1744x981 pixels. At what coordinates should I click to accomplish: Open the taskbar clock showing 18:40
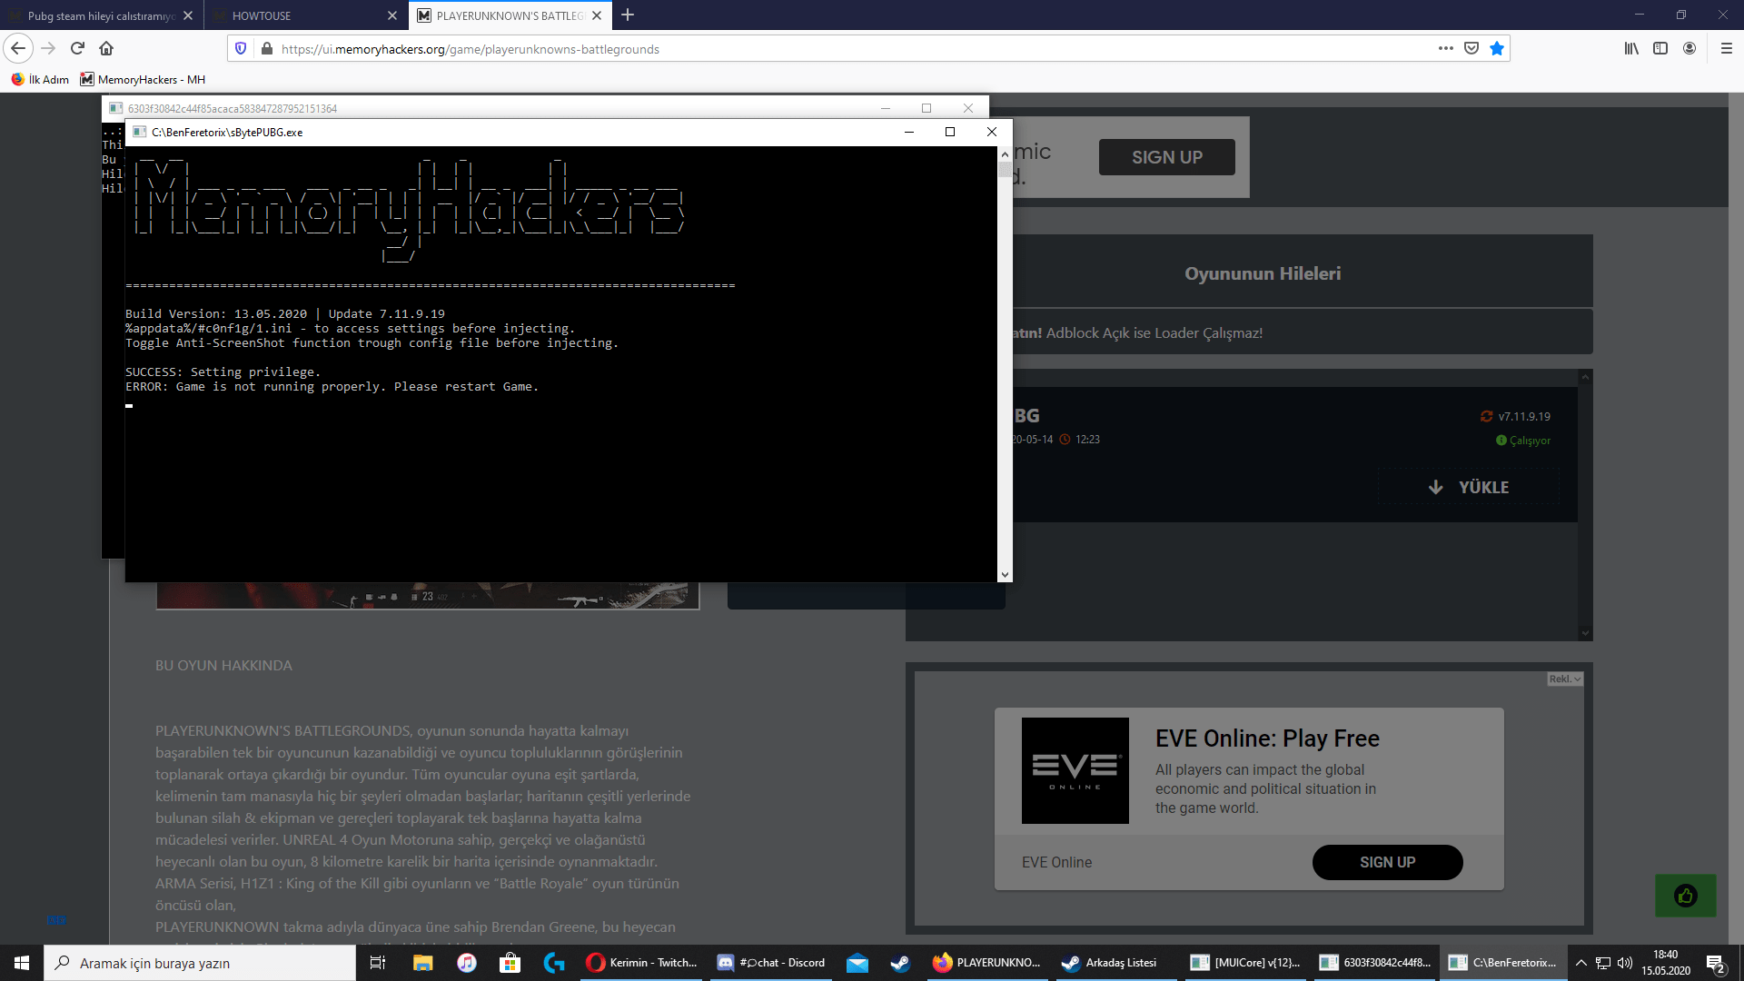tap(1666, 963)
